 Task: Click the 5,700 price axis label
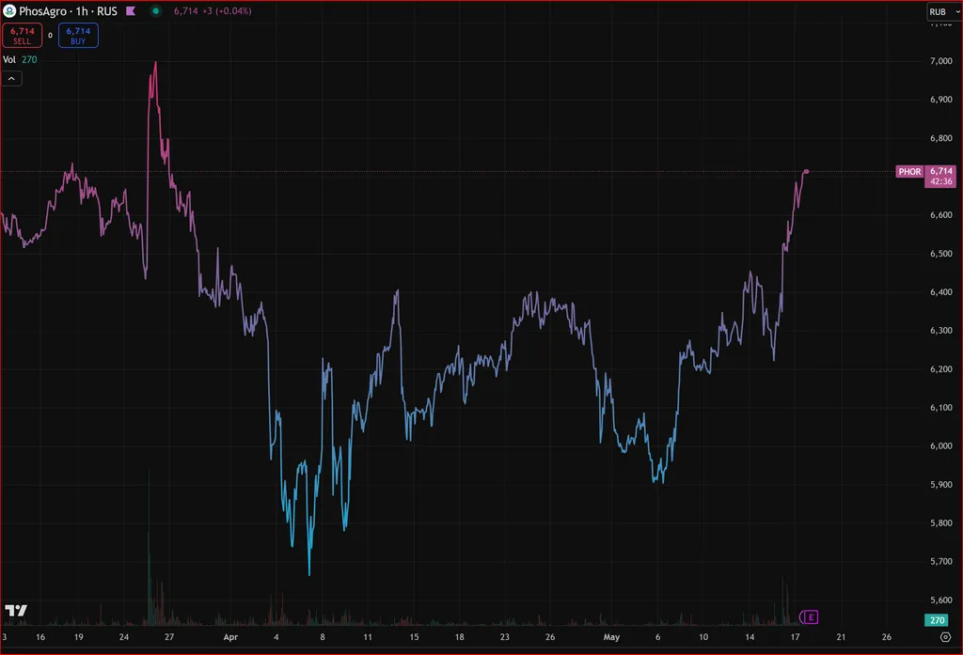[940, 561]
